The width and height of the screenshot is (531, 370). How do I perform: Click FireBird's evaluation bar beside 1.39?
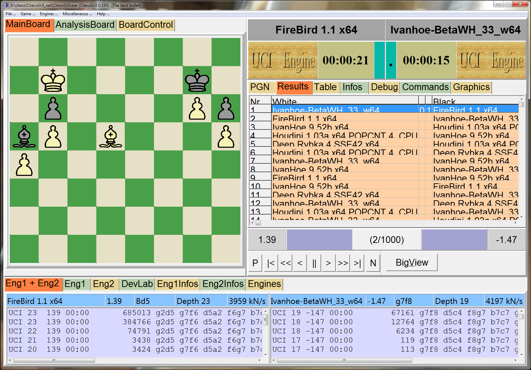[319, 240]
